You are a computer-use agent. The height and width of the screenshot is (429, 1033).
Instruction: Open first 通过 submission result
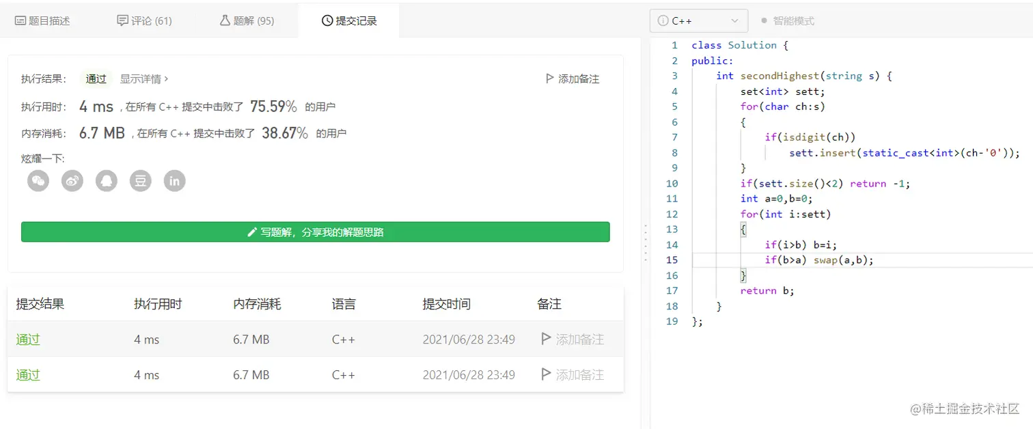click(x=28, y=339)
